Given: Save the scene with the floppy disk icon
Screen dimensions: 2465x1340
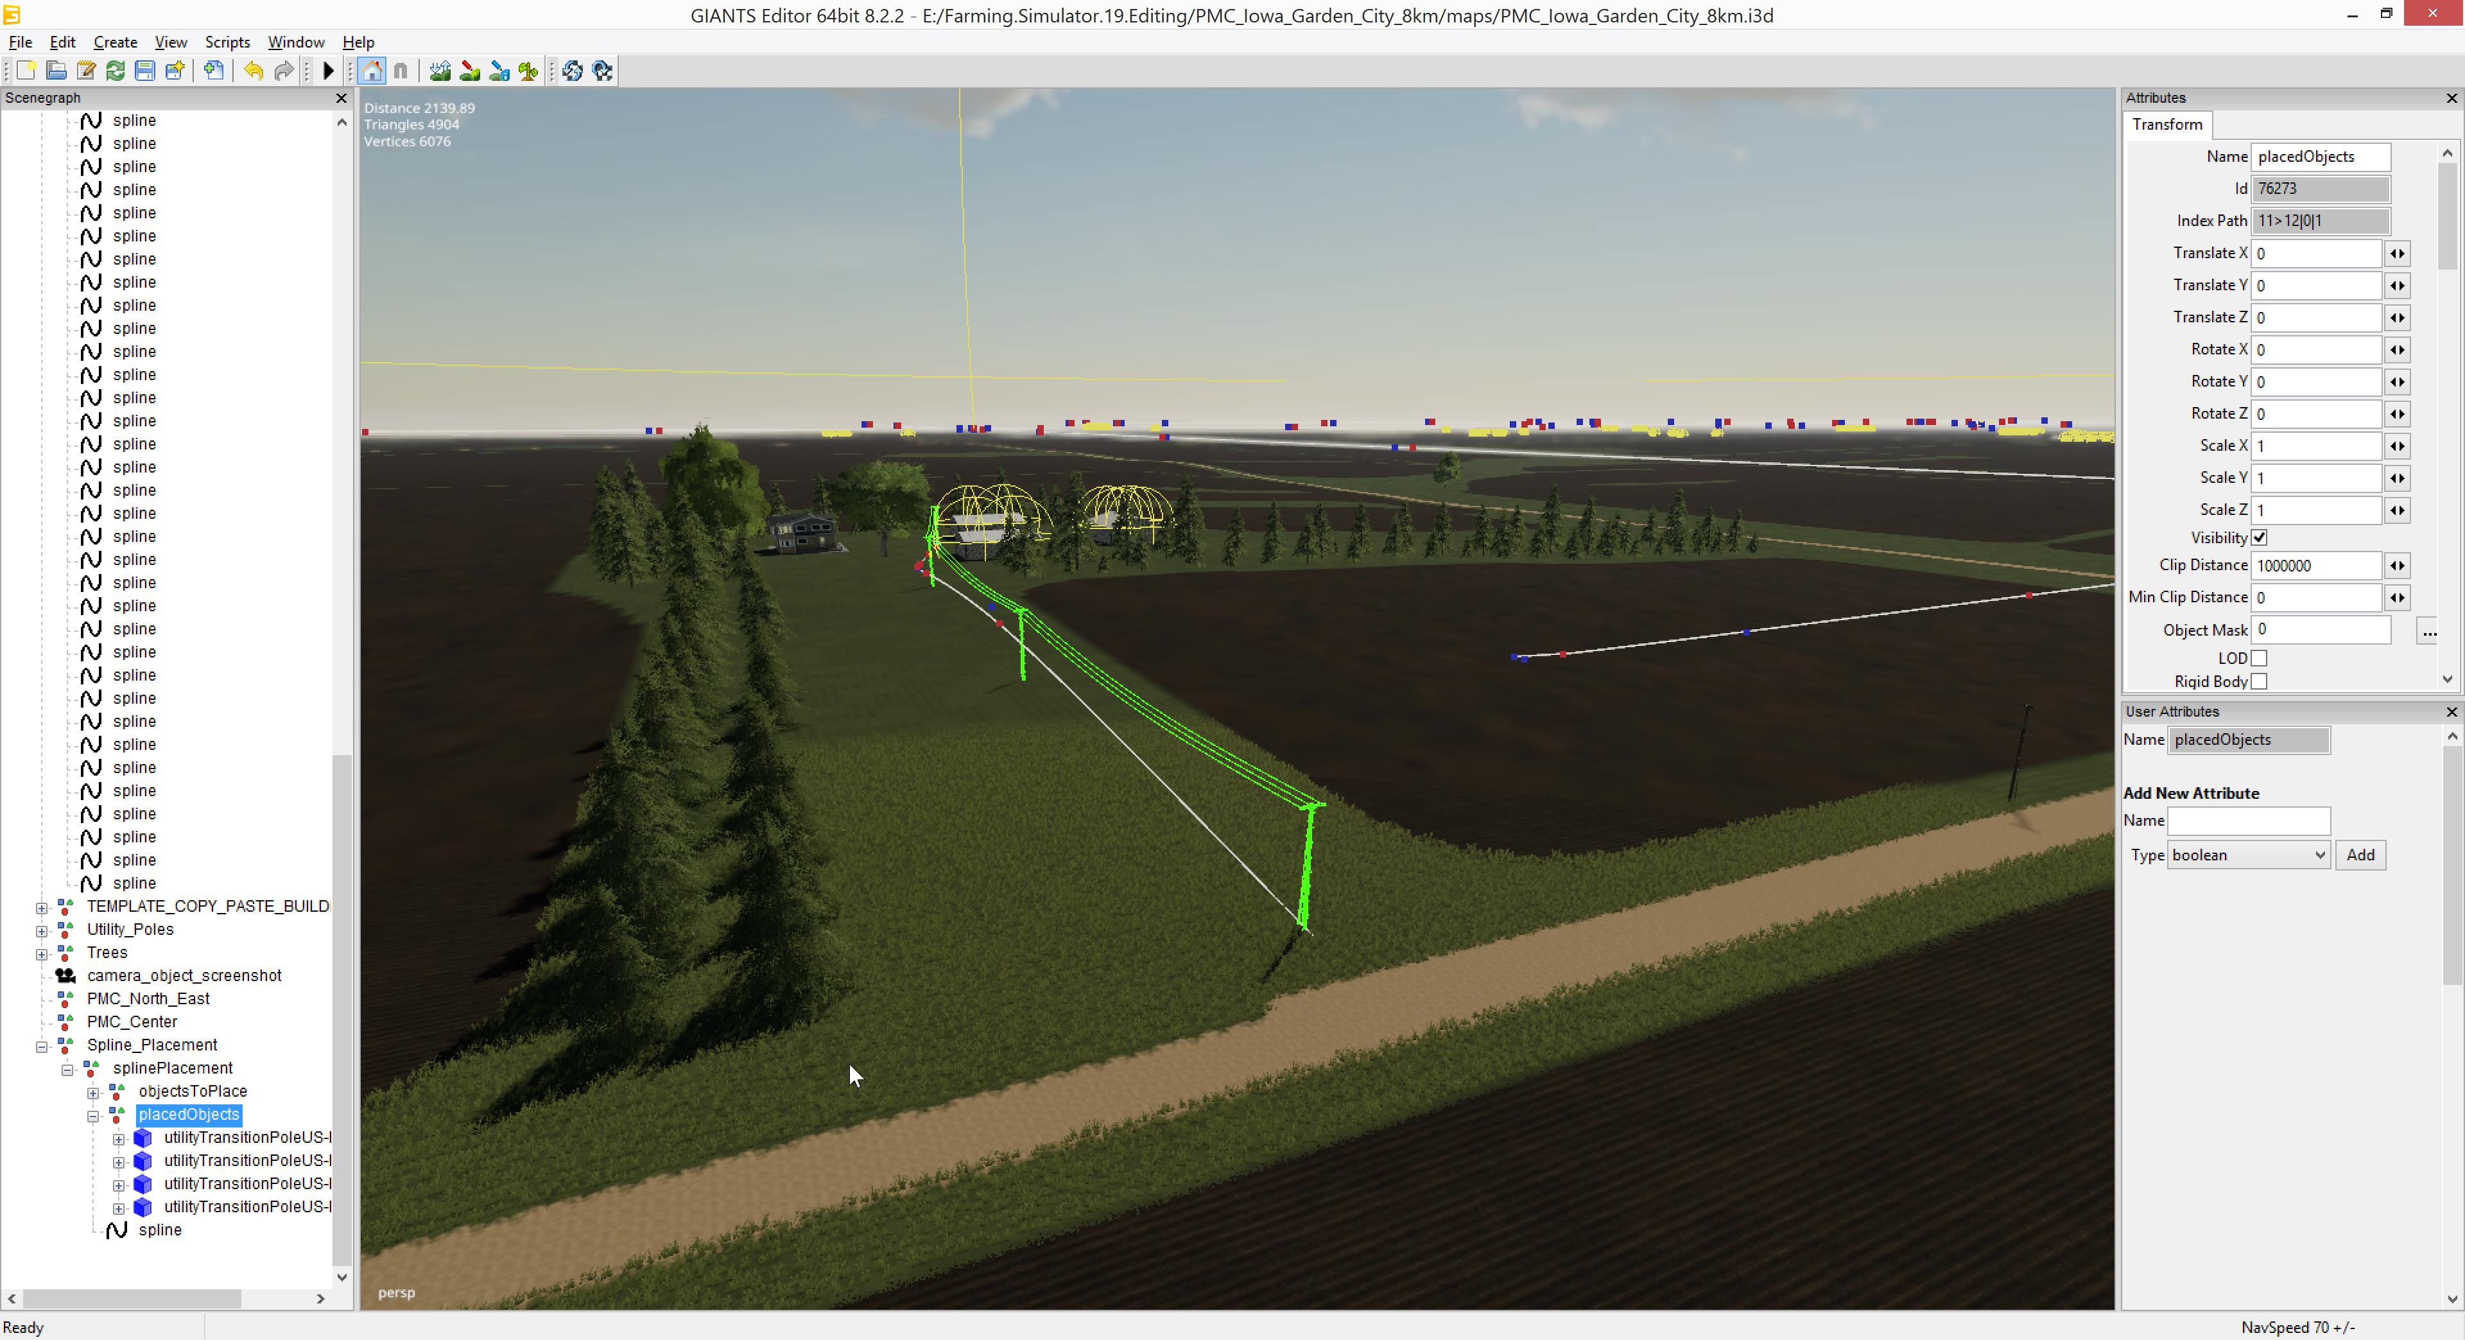Looking at the screenshot, I should [x=144, y=71].
